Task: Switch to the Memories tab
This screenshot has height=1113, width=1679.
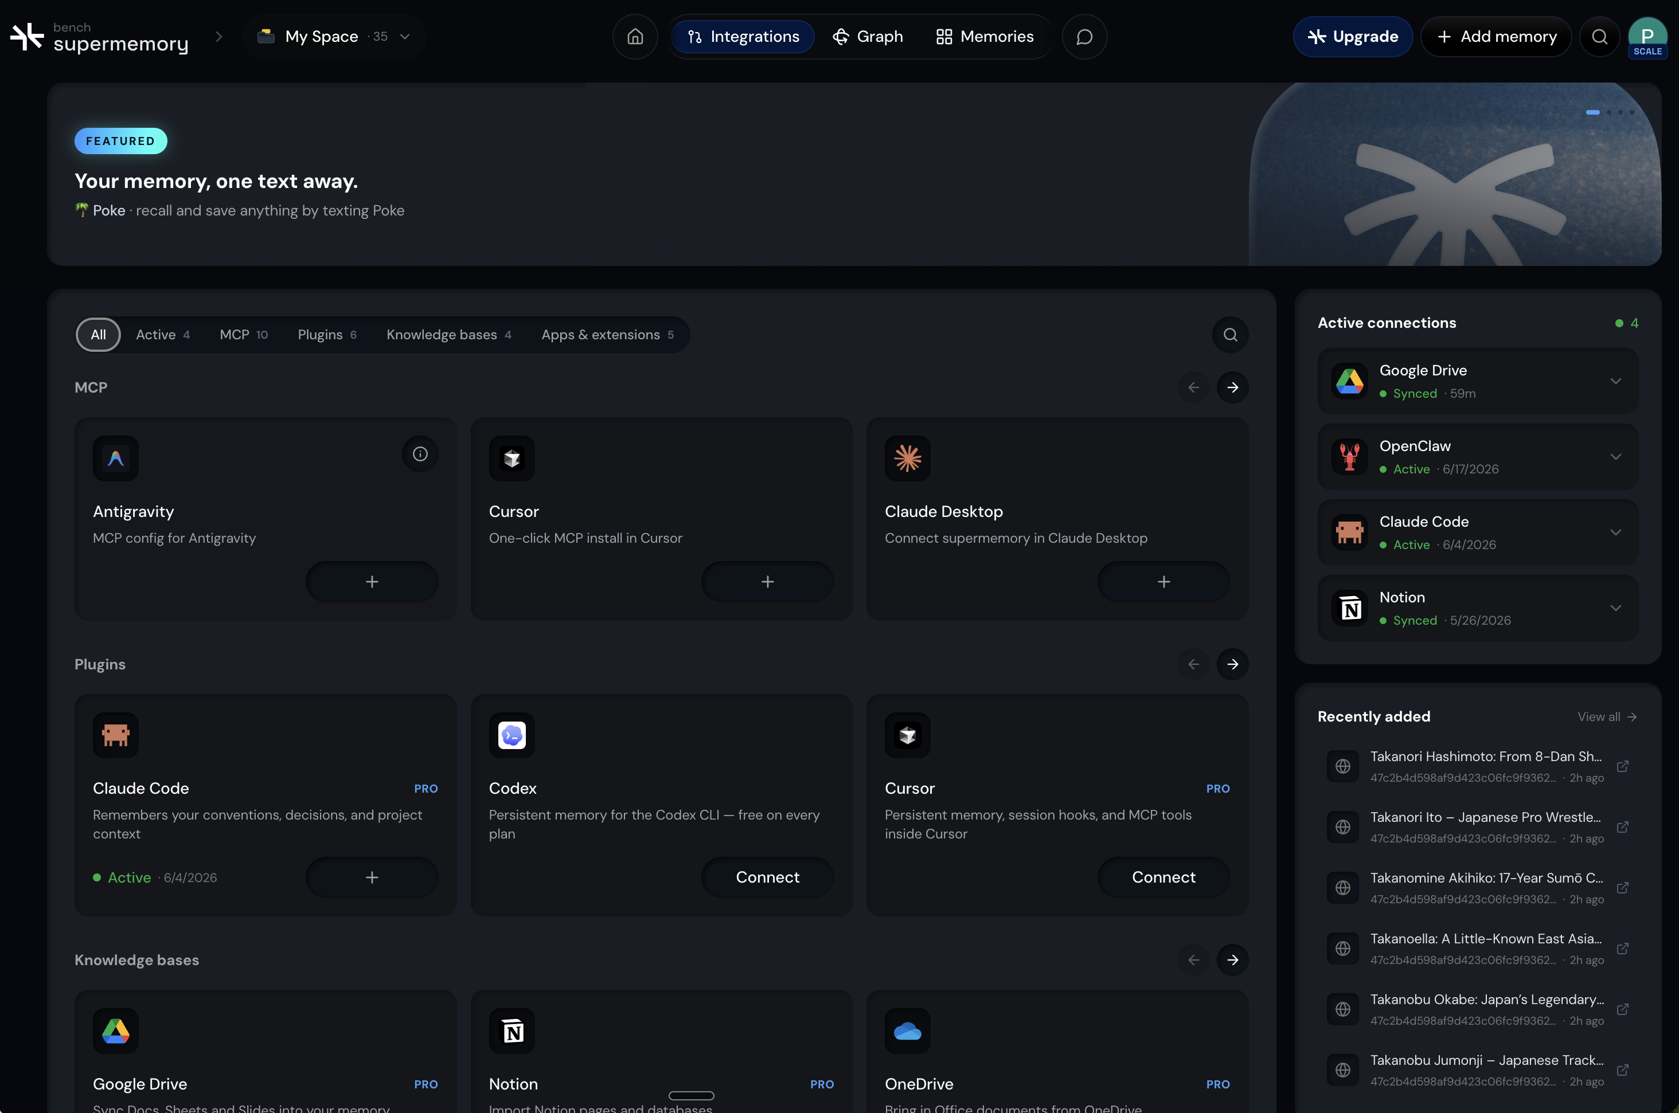Action: click(x=985, y=36)
